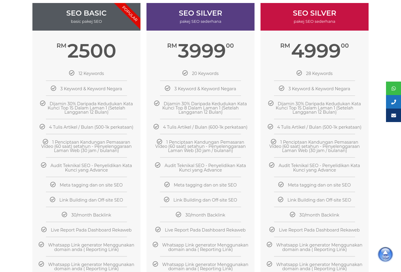
Task: Click the RM 4999 price
Action: (315, 50)
